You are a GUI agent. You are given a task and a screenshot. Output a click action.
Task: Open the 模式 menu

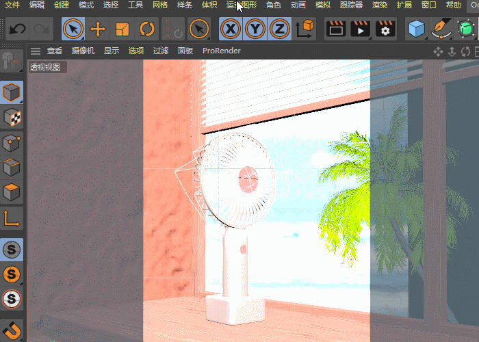(86, 5)
